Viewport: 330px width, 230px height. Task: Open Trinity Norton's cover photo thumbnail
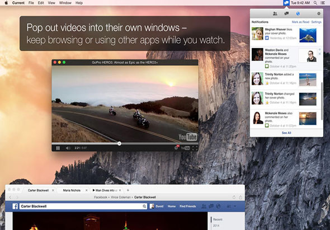[308, 99]
